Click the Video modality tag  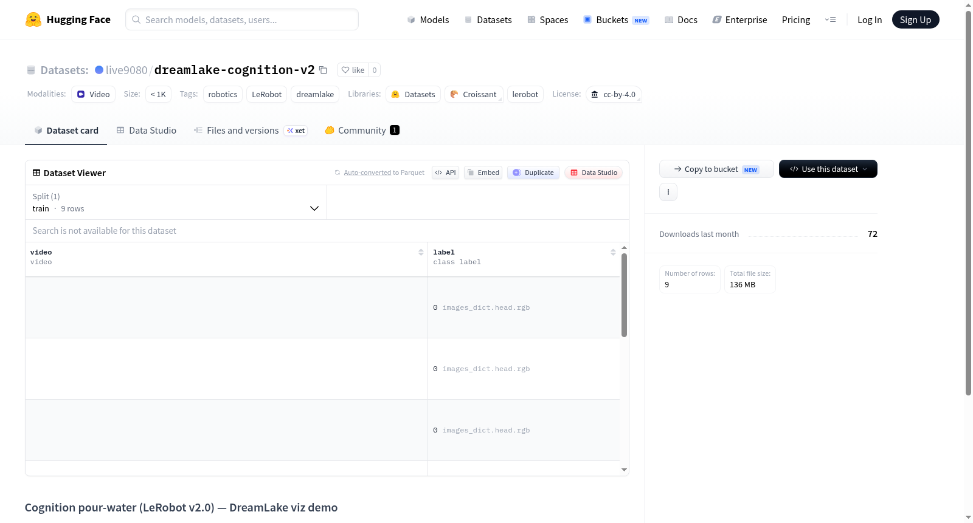(x=94, y=94)
